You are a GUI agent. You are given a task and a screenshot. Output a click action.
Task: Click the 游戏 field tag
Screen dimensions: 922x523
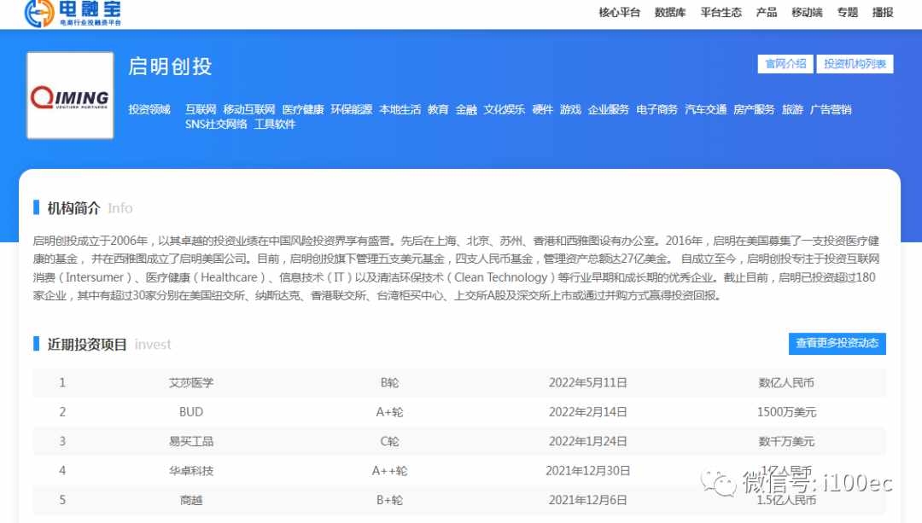click(570, 109)
